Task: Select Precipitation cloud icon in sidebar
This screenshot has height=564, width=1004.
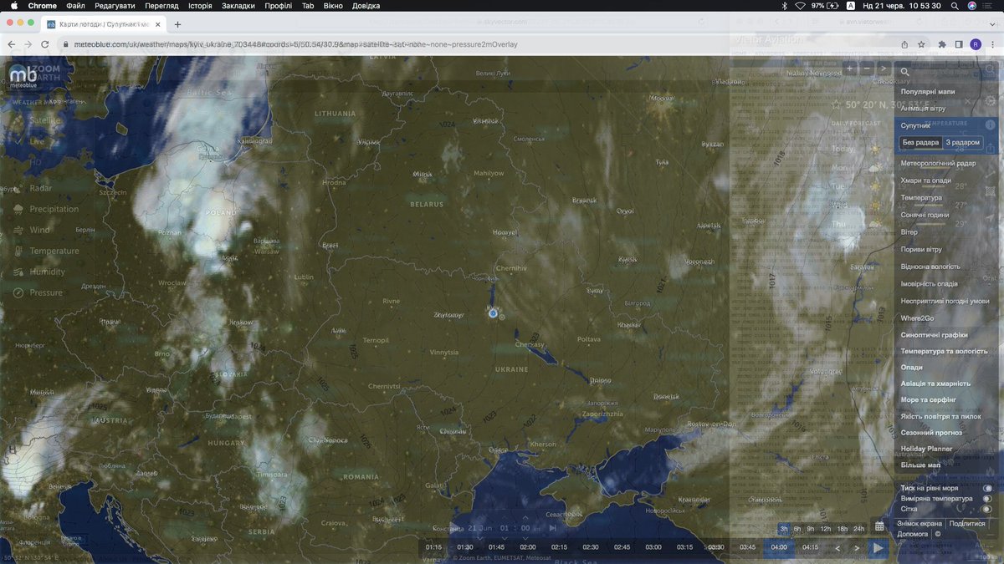Action: 18,209
